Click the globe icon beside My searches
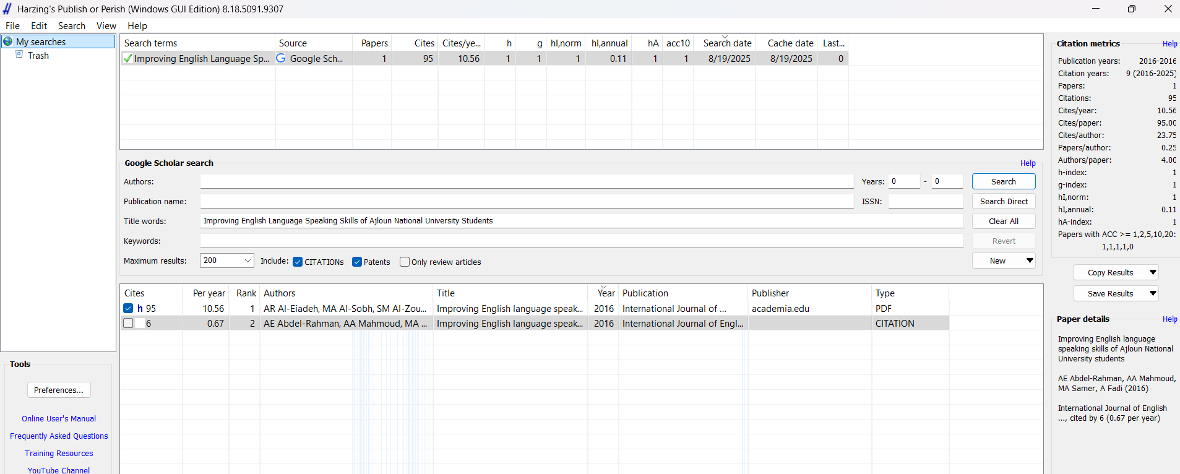The image size is (1180, 474). point(8,41)
